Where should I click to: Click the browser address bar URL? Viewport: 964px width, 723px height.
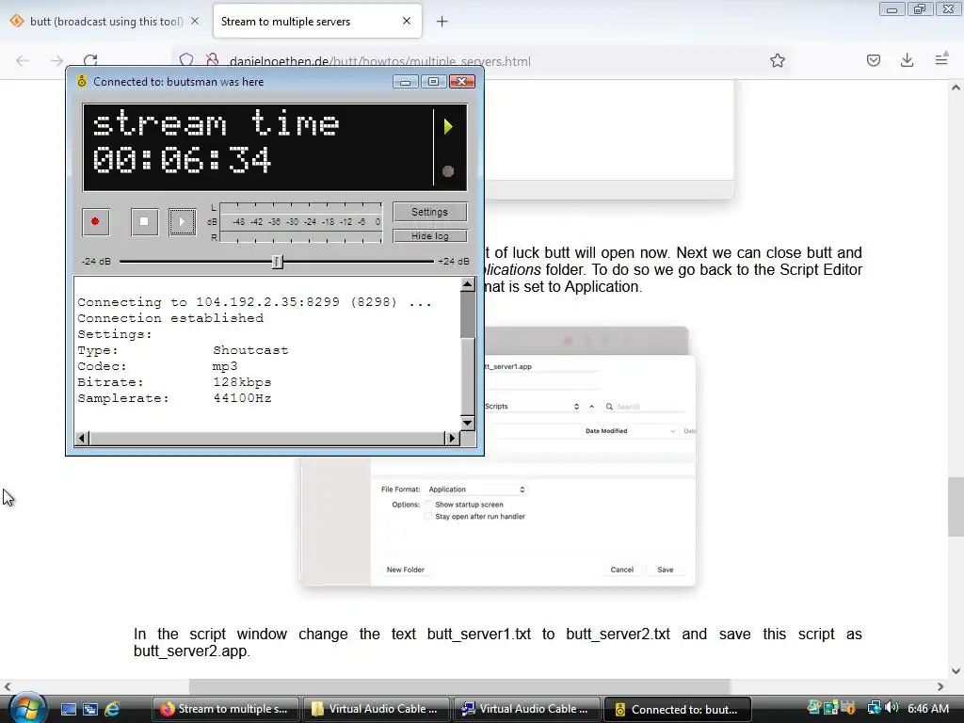coord(380,61)
